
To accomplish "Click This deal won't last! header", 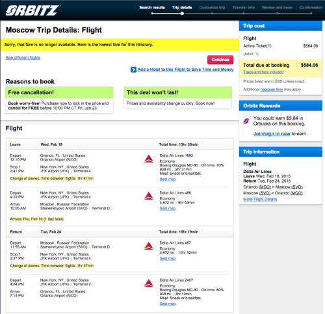I will (x=177, y=92).
